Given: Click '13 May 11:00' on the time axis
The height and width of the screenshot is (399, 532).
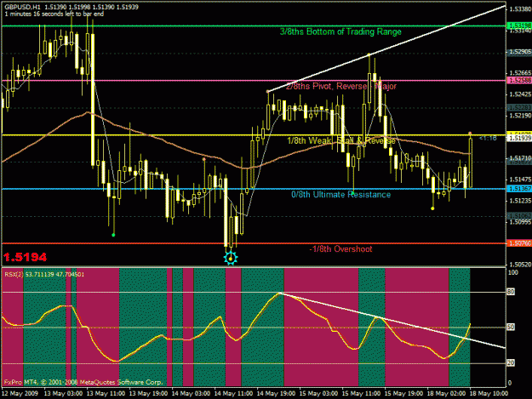Looking at the screenshot, I should pyautogui.click(x=106, y=394).
